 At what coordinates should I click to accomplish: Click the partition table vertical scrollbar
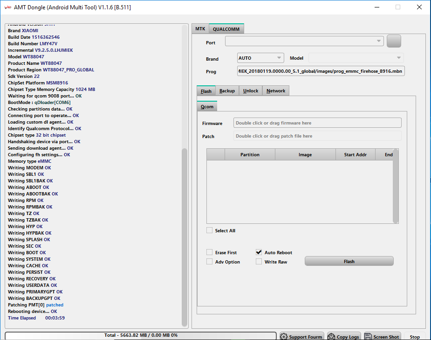click(x=396, y=186)
